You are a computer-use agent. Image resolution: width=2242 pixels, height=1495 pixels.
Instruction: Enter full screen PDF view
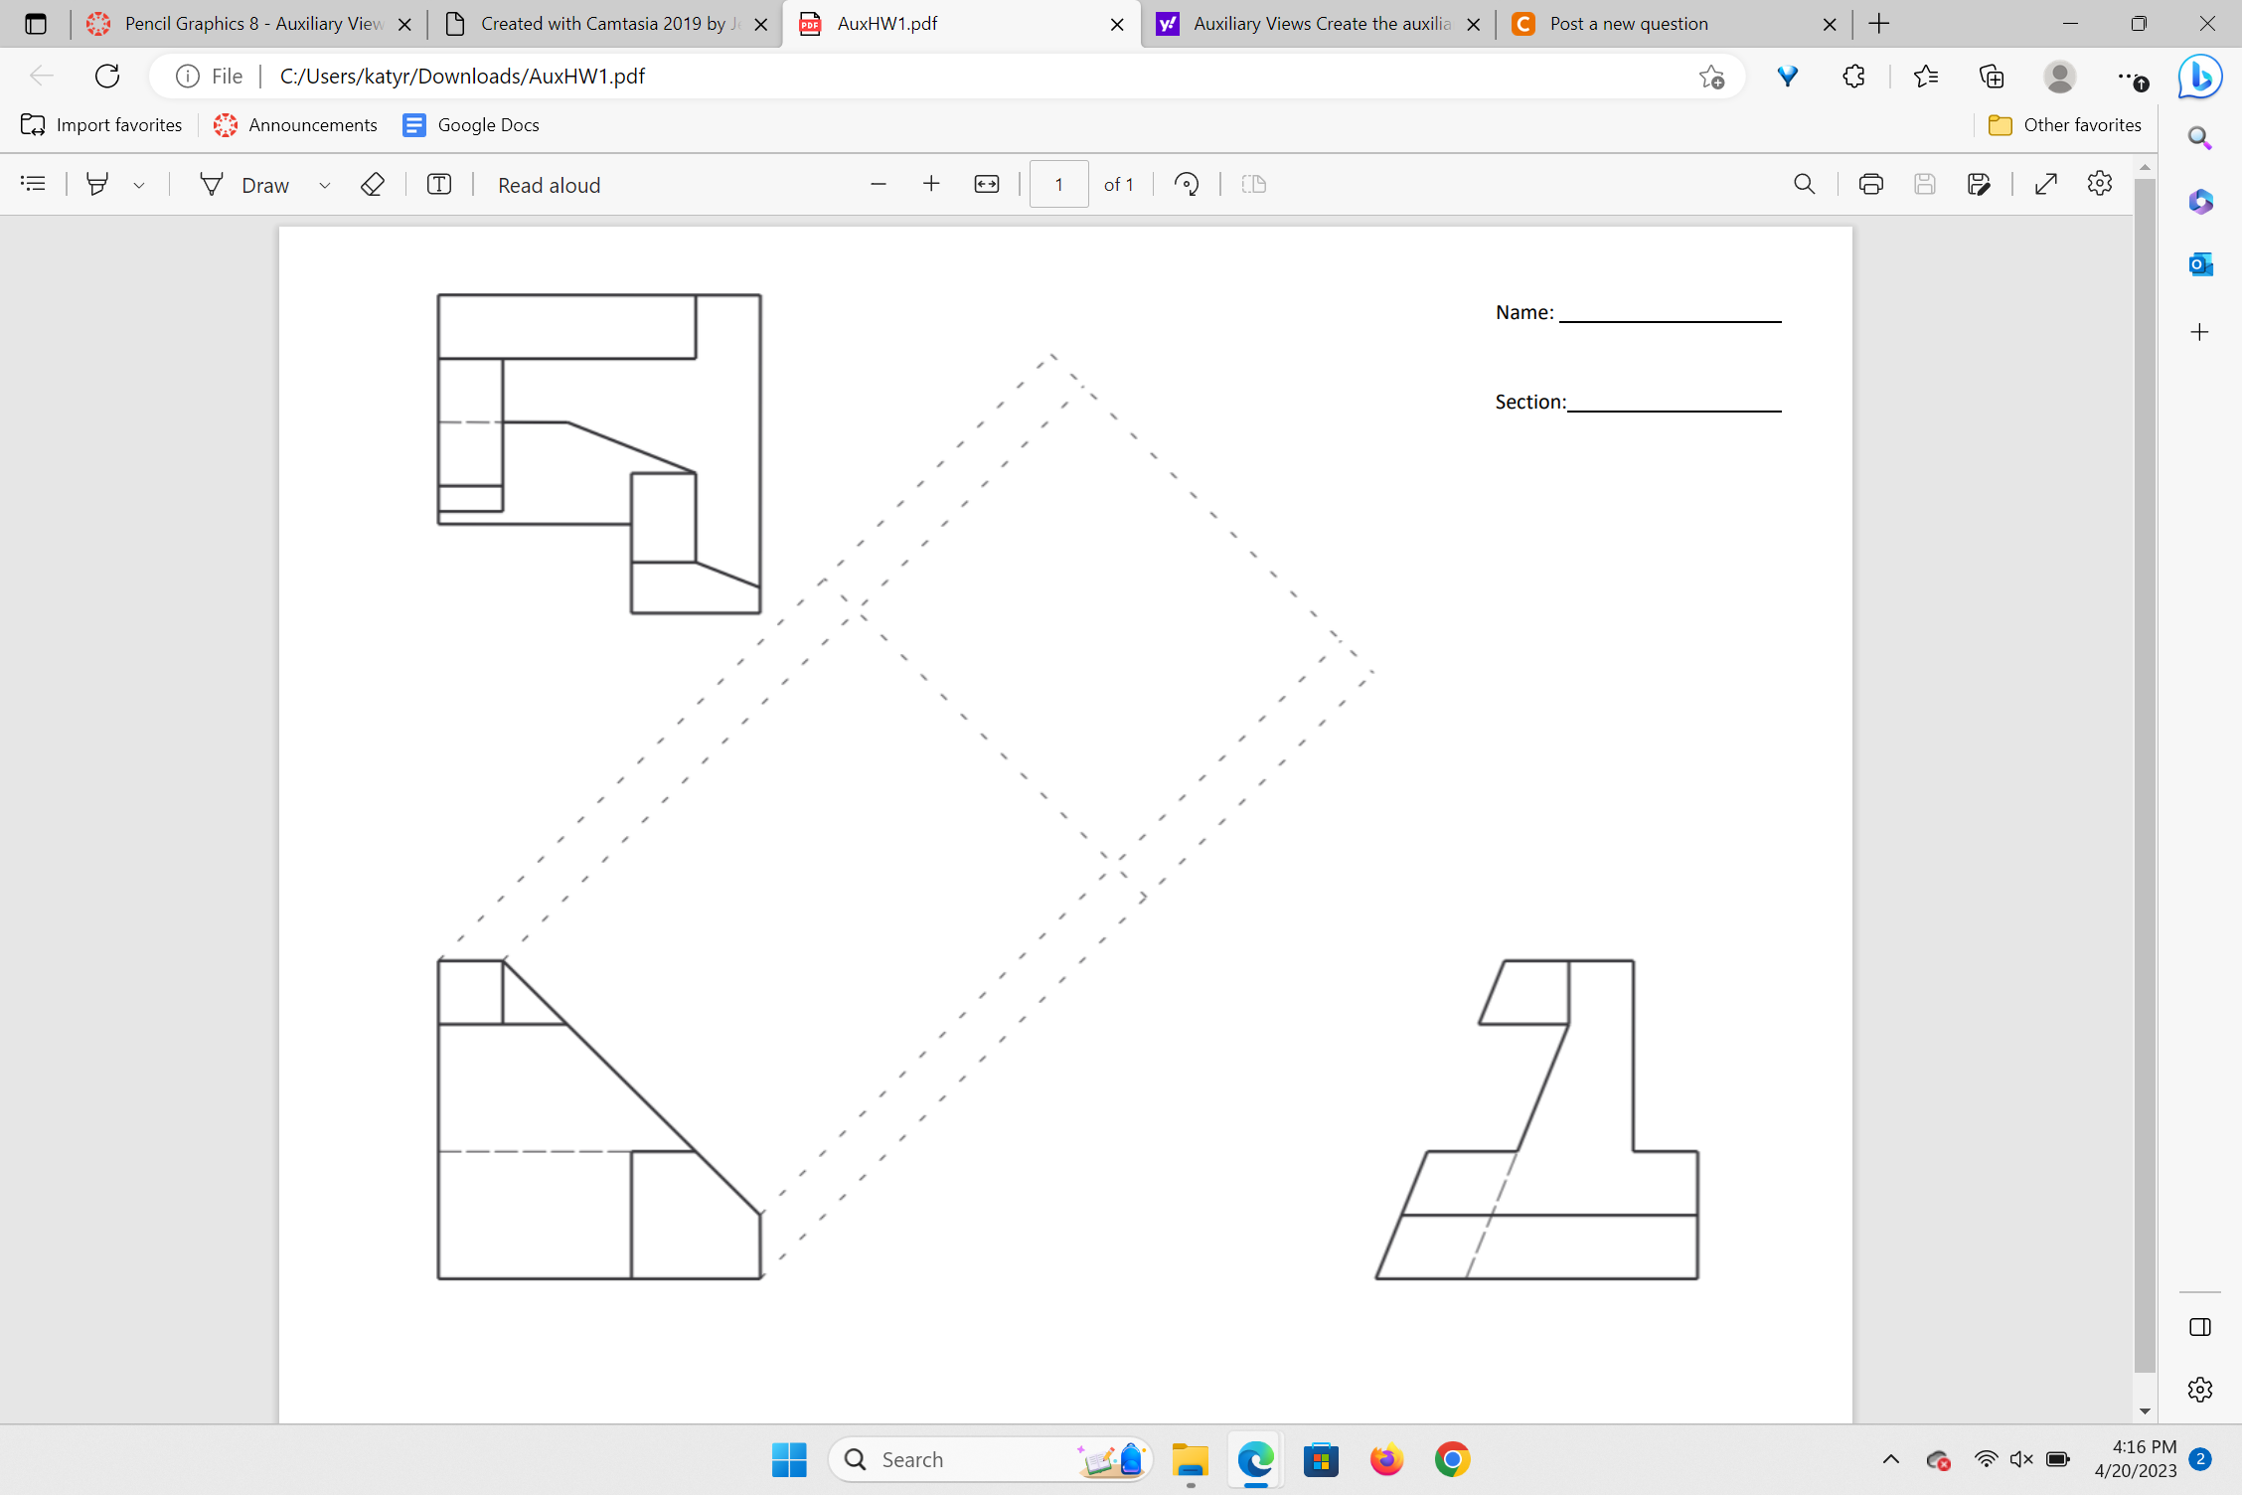(x=2045, y=185)
